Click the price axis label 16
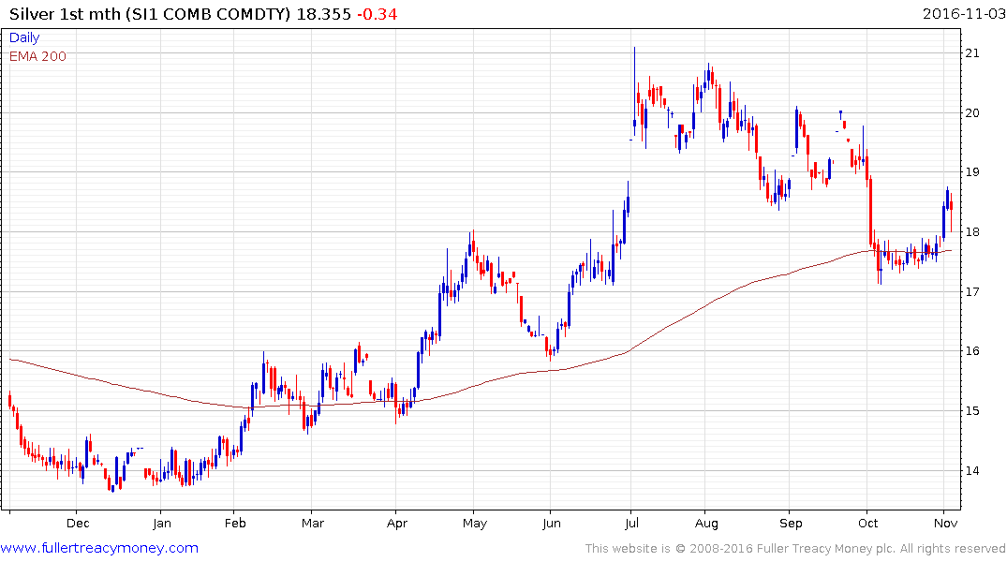The image size is (1007, 562). click(x=972, y=350)
